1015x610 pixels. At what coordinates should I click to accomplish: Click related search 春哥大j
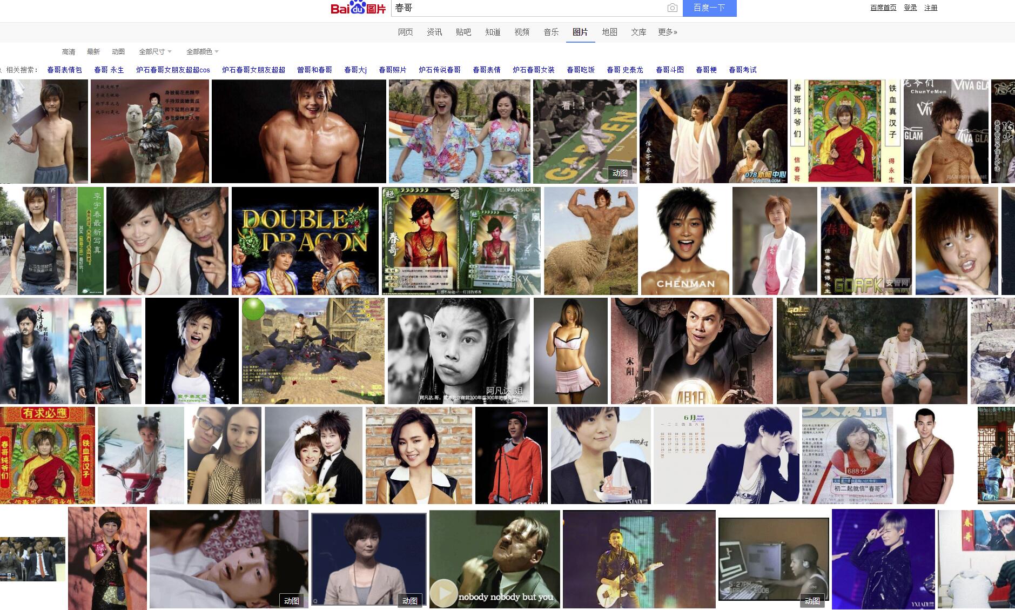point(355,70)
